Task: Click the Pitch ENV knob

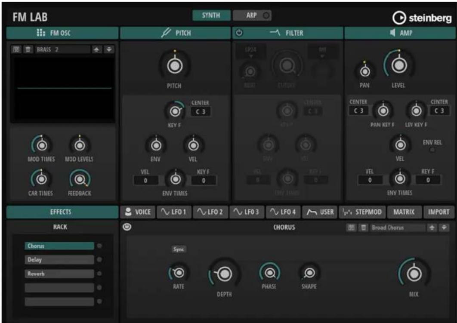Action: [x=156, y=145]
